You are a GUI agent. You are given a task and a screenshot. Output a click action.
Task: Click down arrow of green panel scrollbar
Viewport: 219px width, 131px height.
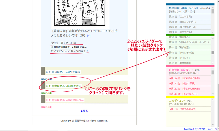[x=213, y=63]
